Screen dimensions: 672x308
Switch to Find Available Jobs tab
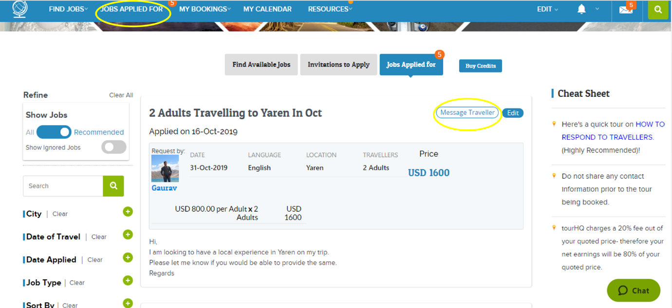(x=261, y=65)
